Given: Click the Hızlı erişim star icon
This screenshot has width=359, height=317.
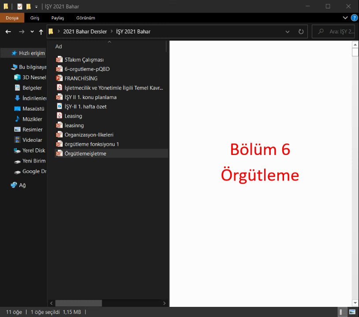Looking at the screenshot, I should [x=14, y=53].
